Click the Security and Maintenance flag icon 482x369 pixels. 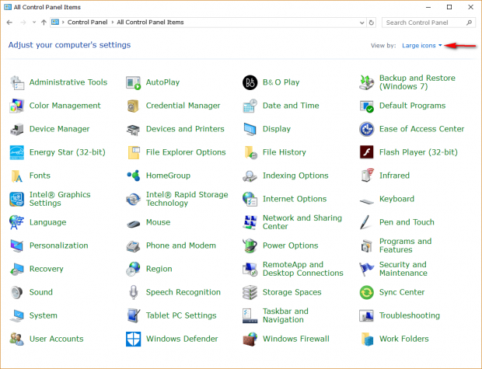(367, 269)
